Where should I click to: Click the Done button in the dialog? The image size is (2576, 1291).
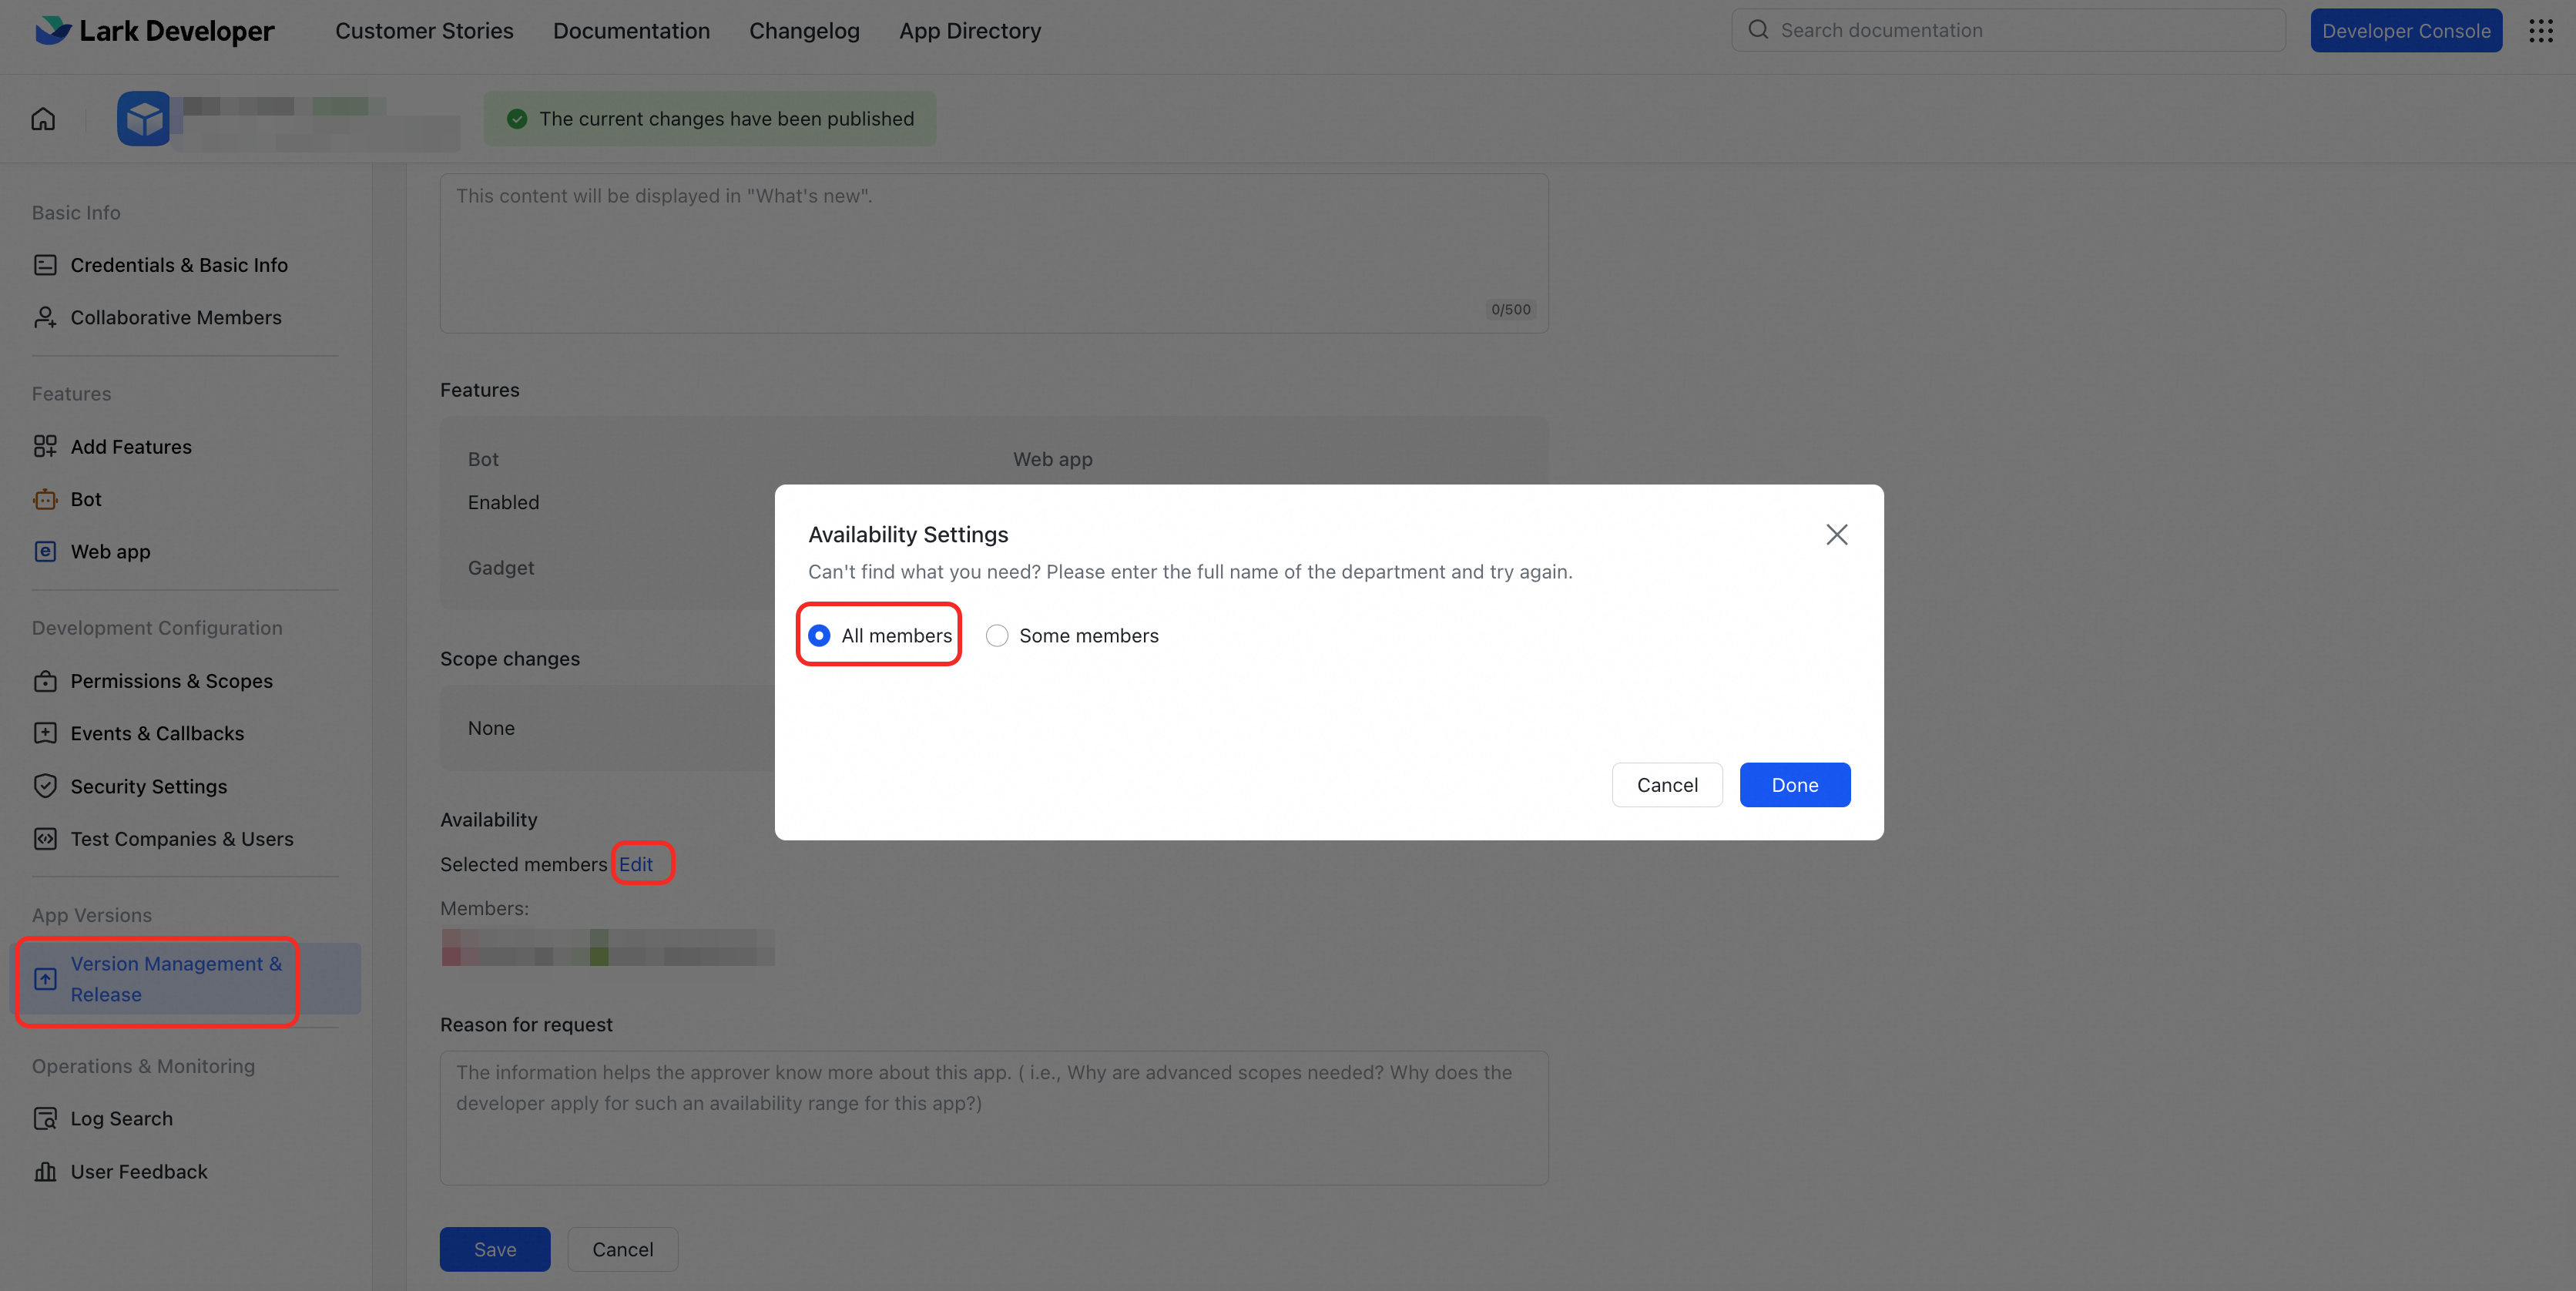tap(1794, 785)
